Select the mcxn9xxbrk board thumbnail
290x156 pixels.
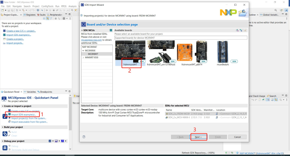tap(223, 53)
